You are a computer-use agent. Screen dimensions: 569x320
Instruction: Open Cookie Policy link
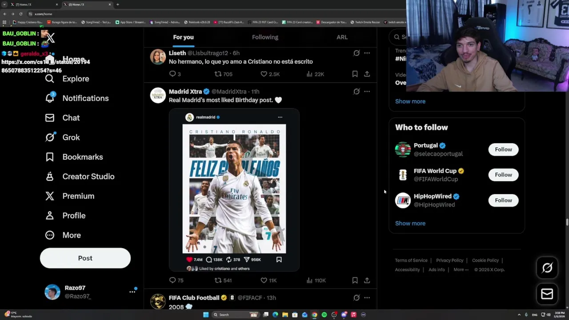pyautogui.click(x=485, y=260)
